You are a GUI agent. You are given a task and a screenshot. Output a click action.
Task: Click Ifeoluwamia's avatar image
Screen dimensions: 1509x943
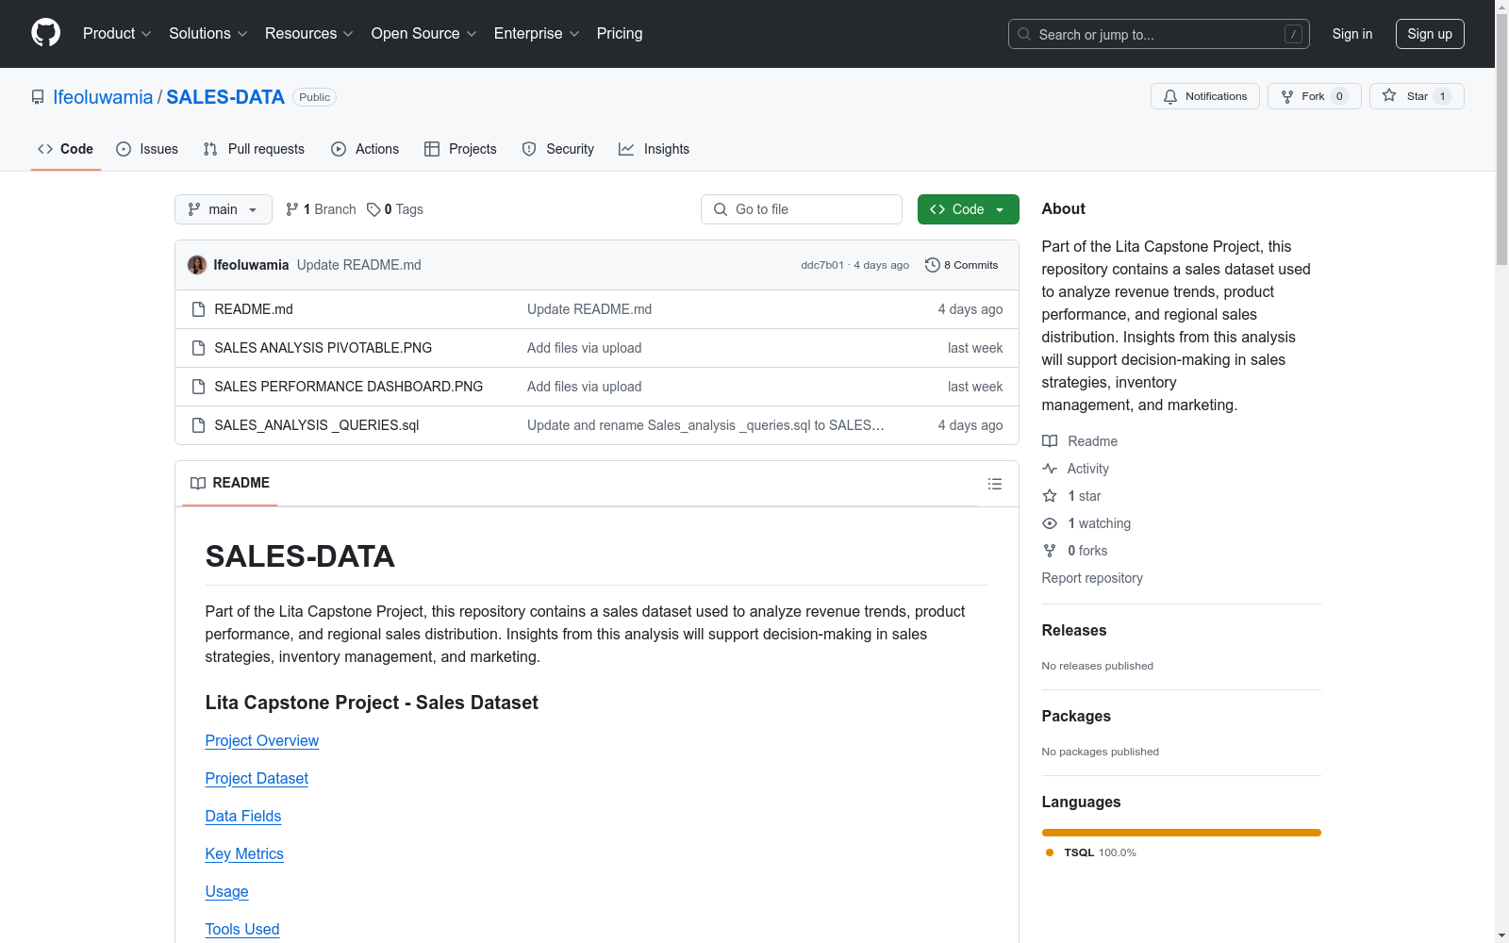tap(197, 265)
